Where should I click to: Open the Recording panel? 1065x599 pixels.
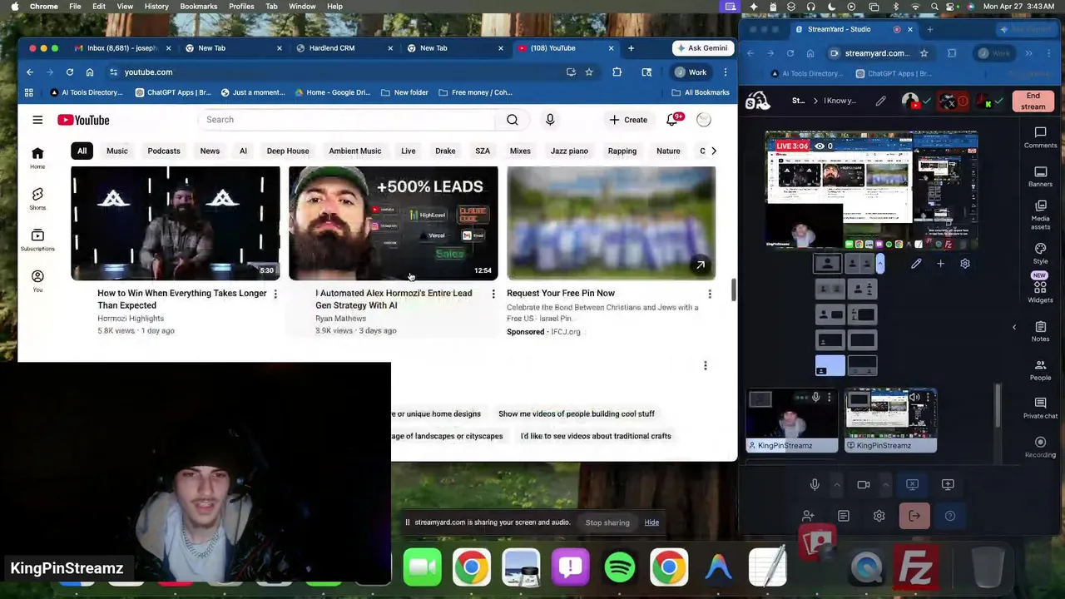(x=1040, y=448)
